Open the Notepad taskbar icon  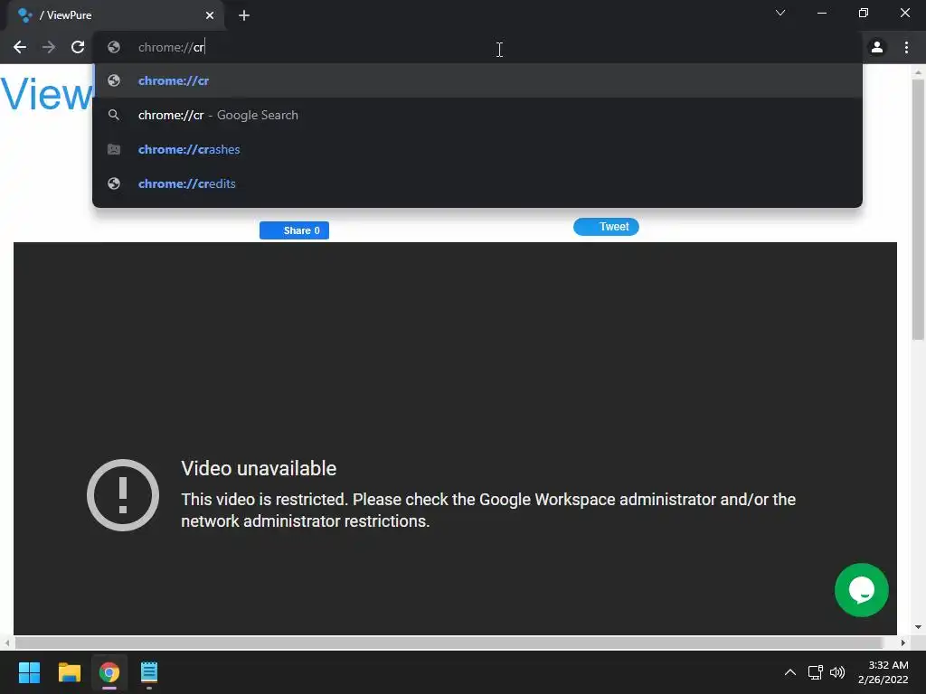pos(149,672)
